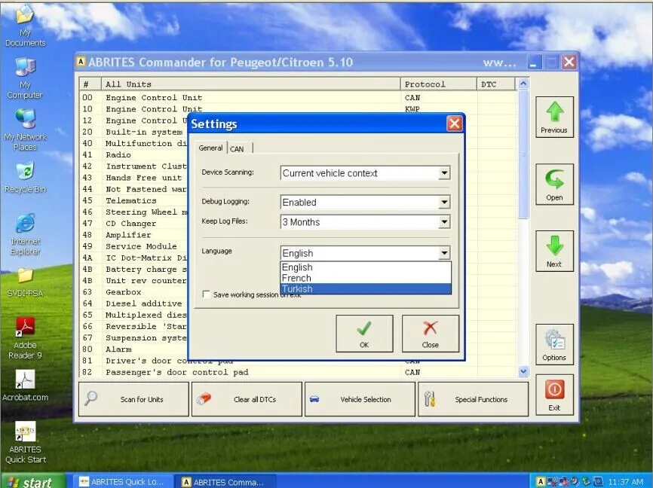Switch to the CAN tab
Image resolution: width=653 pixels, height=488 pixels.
coord(238,148)
